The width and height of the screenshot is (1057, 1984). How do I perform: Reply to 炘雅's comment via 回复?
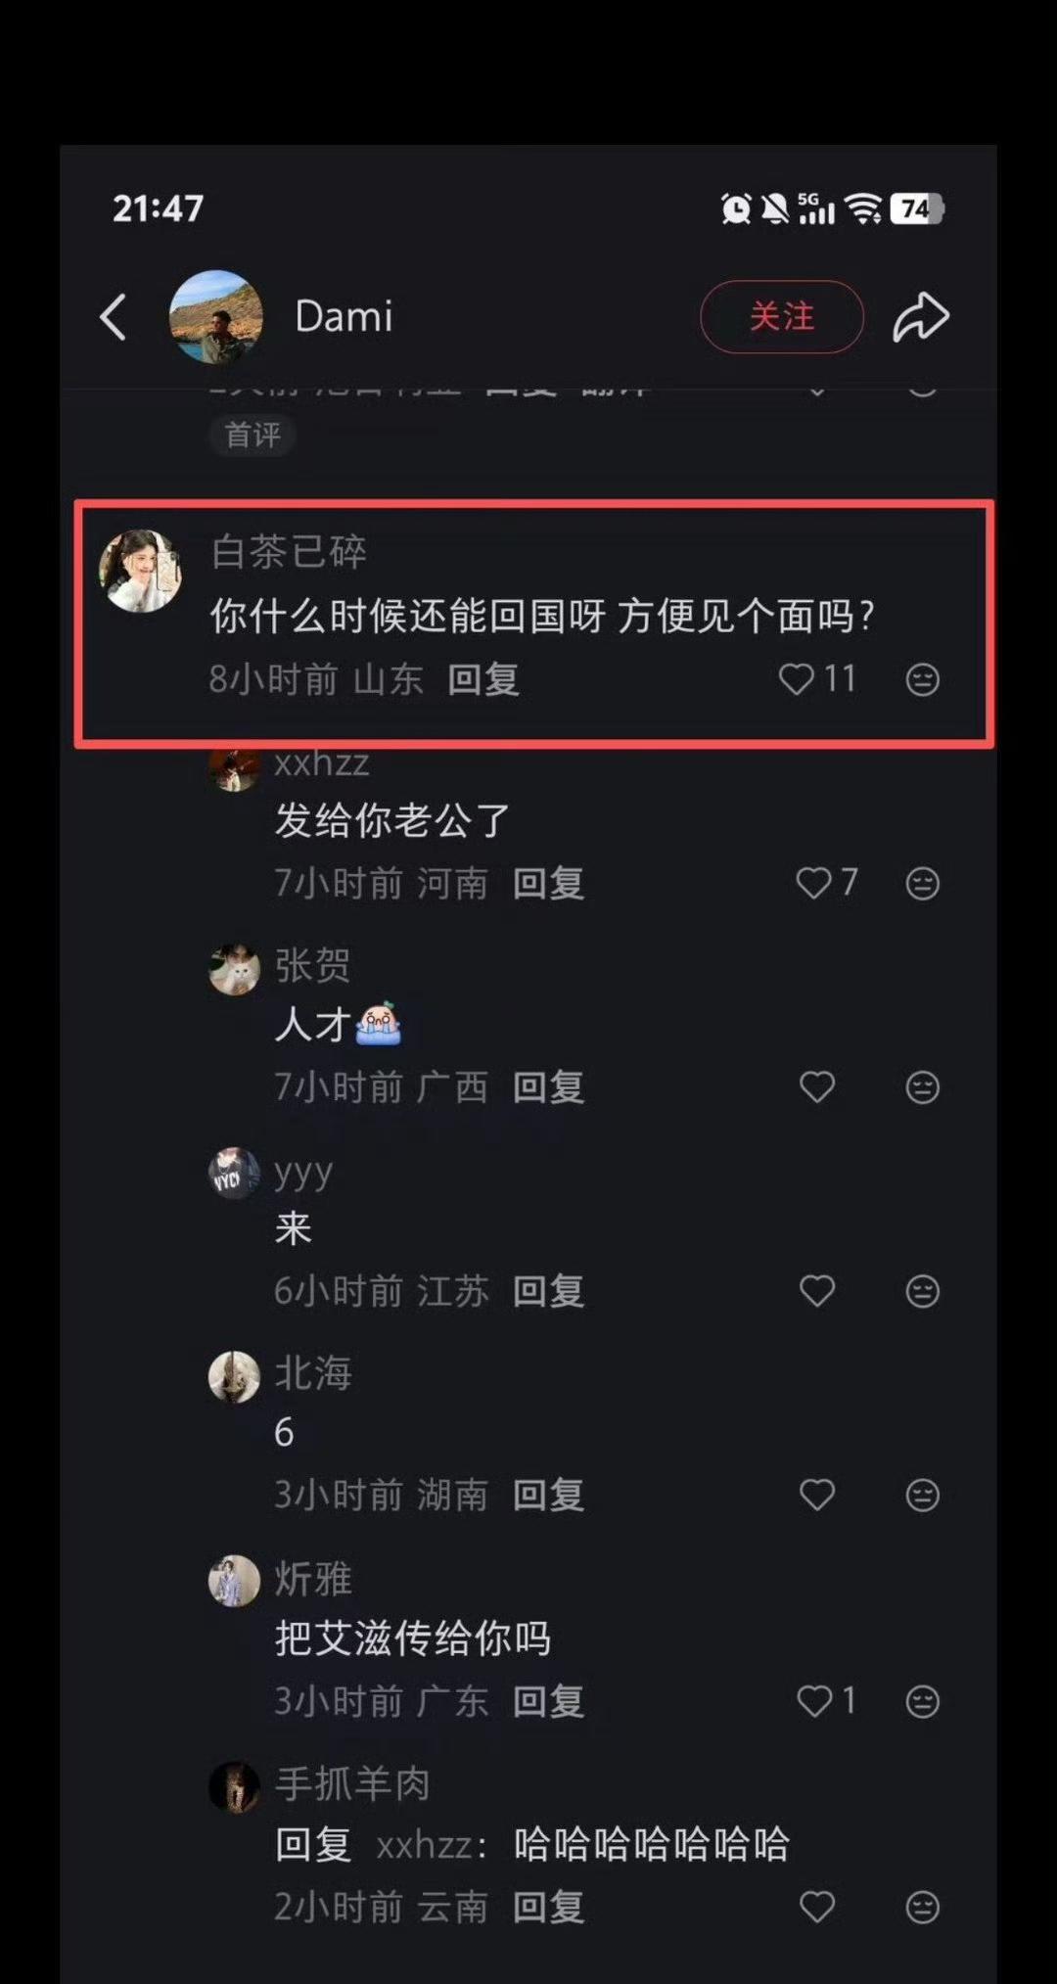pos(548,1701)
